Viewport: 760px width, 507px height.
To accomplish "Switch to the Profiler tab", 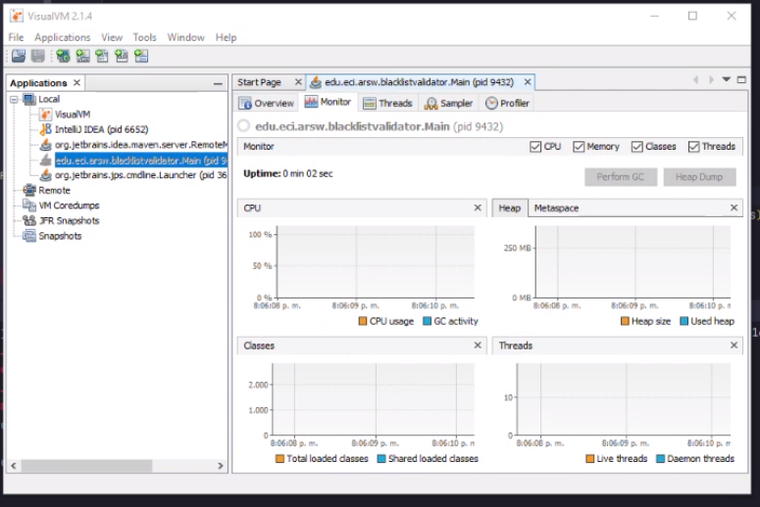I will [507, 103].
